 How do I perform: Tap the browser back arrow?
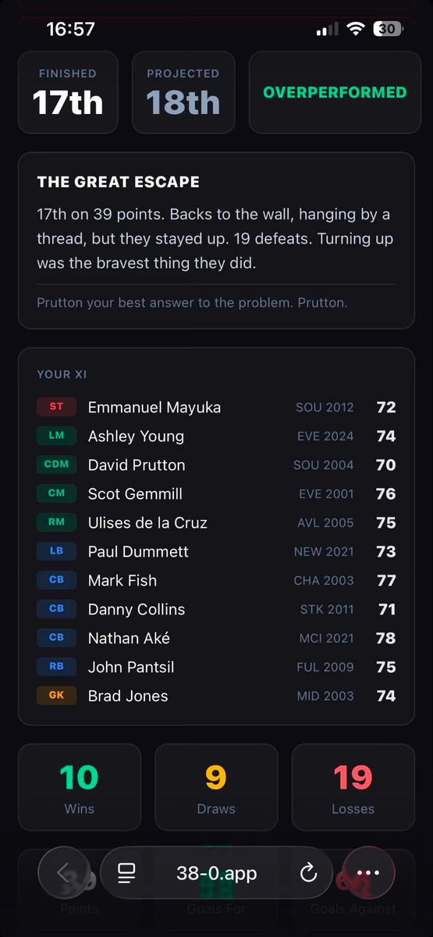click(x=64, y=873)
